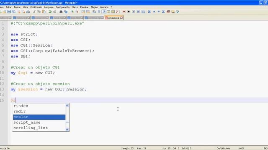The image size is (268, 150).
Task: Close the privado.cgi tab
Action: (x=121, y=17)
